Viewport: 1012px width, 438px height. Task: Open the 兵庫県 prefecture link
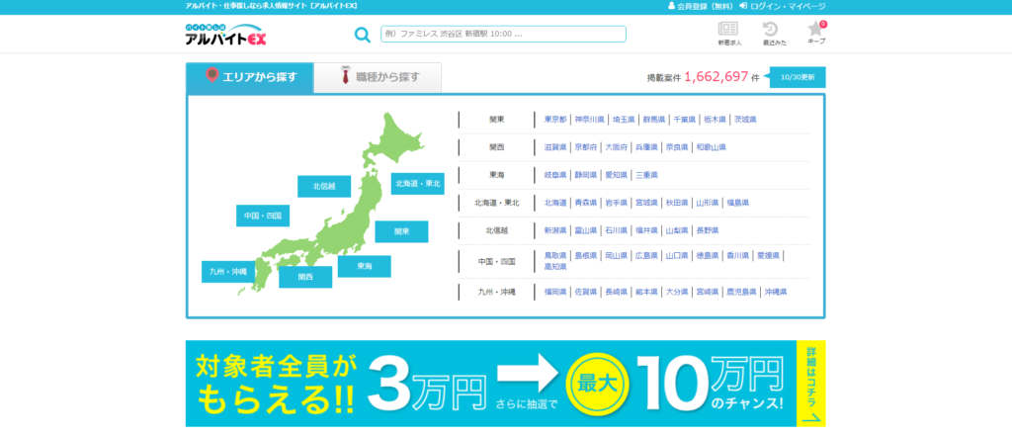click(646, 147)
